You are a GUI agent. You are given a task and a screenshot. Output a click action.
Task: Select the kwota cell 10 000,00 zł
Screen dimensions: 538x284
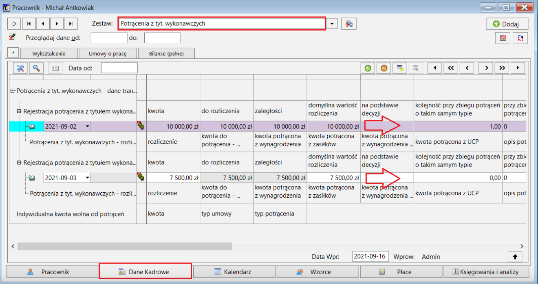pyautogui.click(x=173, y=126)
